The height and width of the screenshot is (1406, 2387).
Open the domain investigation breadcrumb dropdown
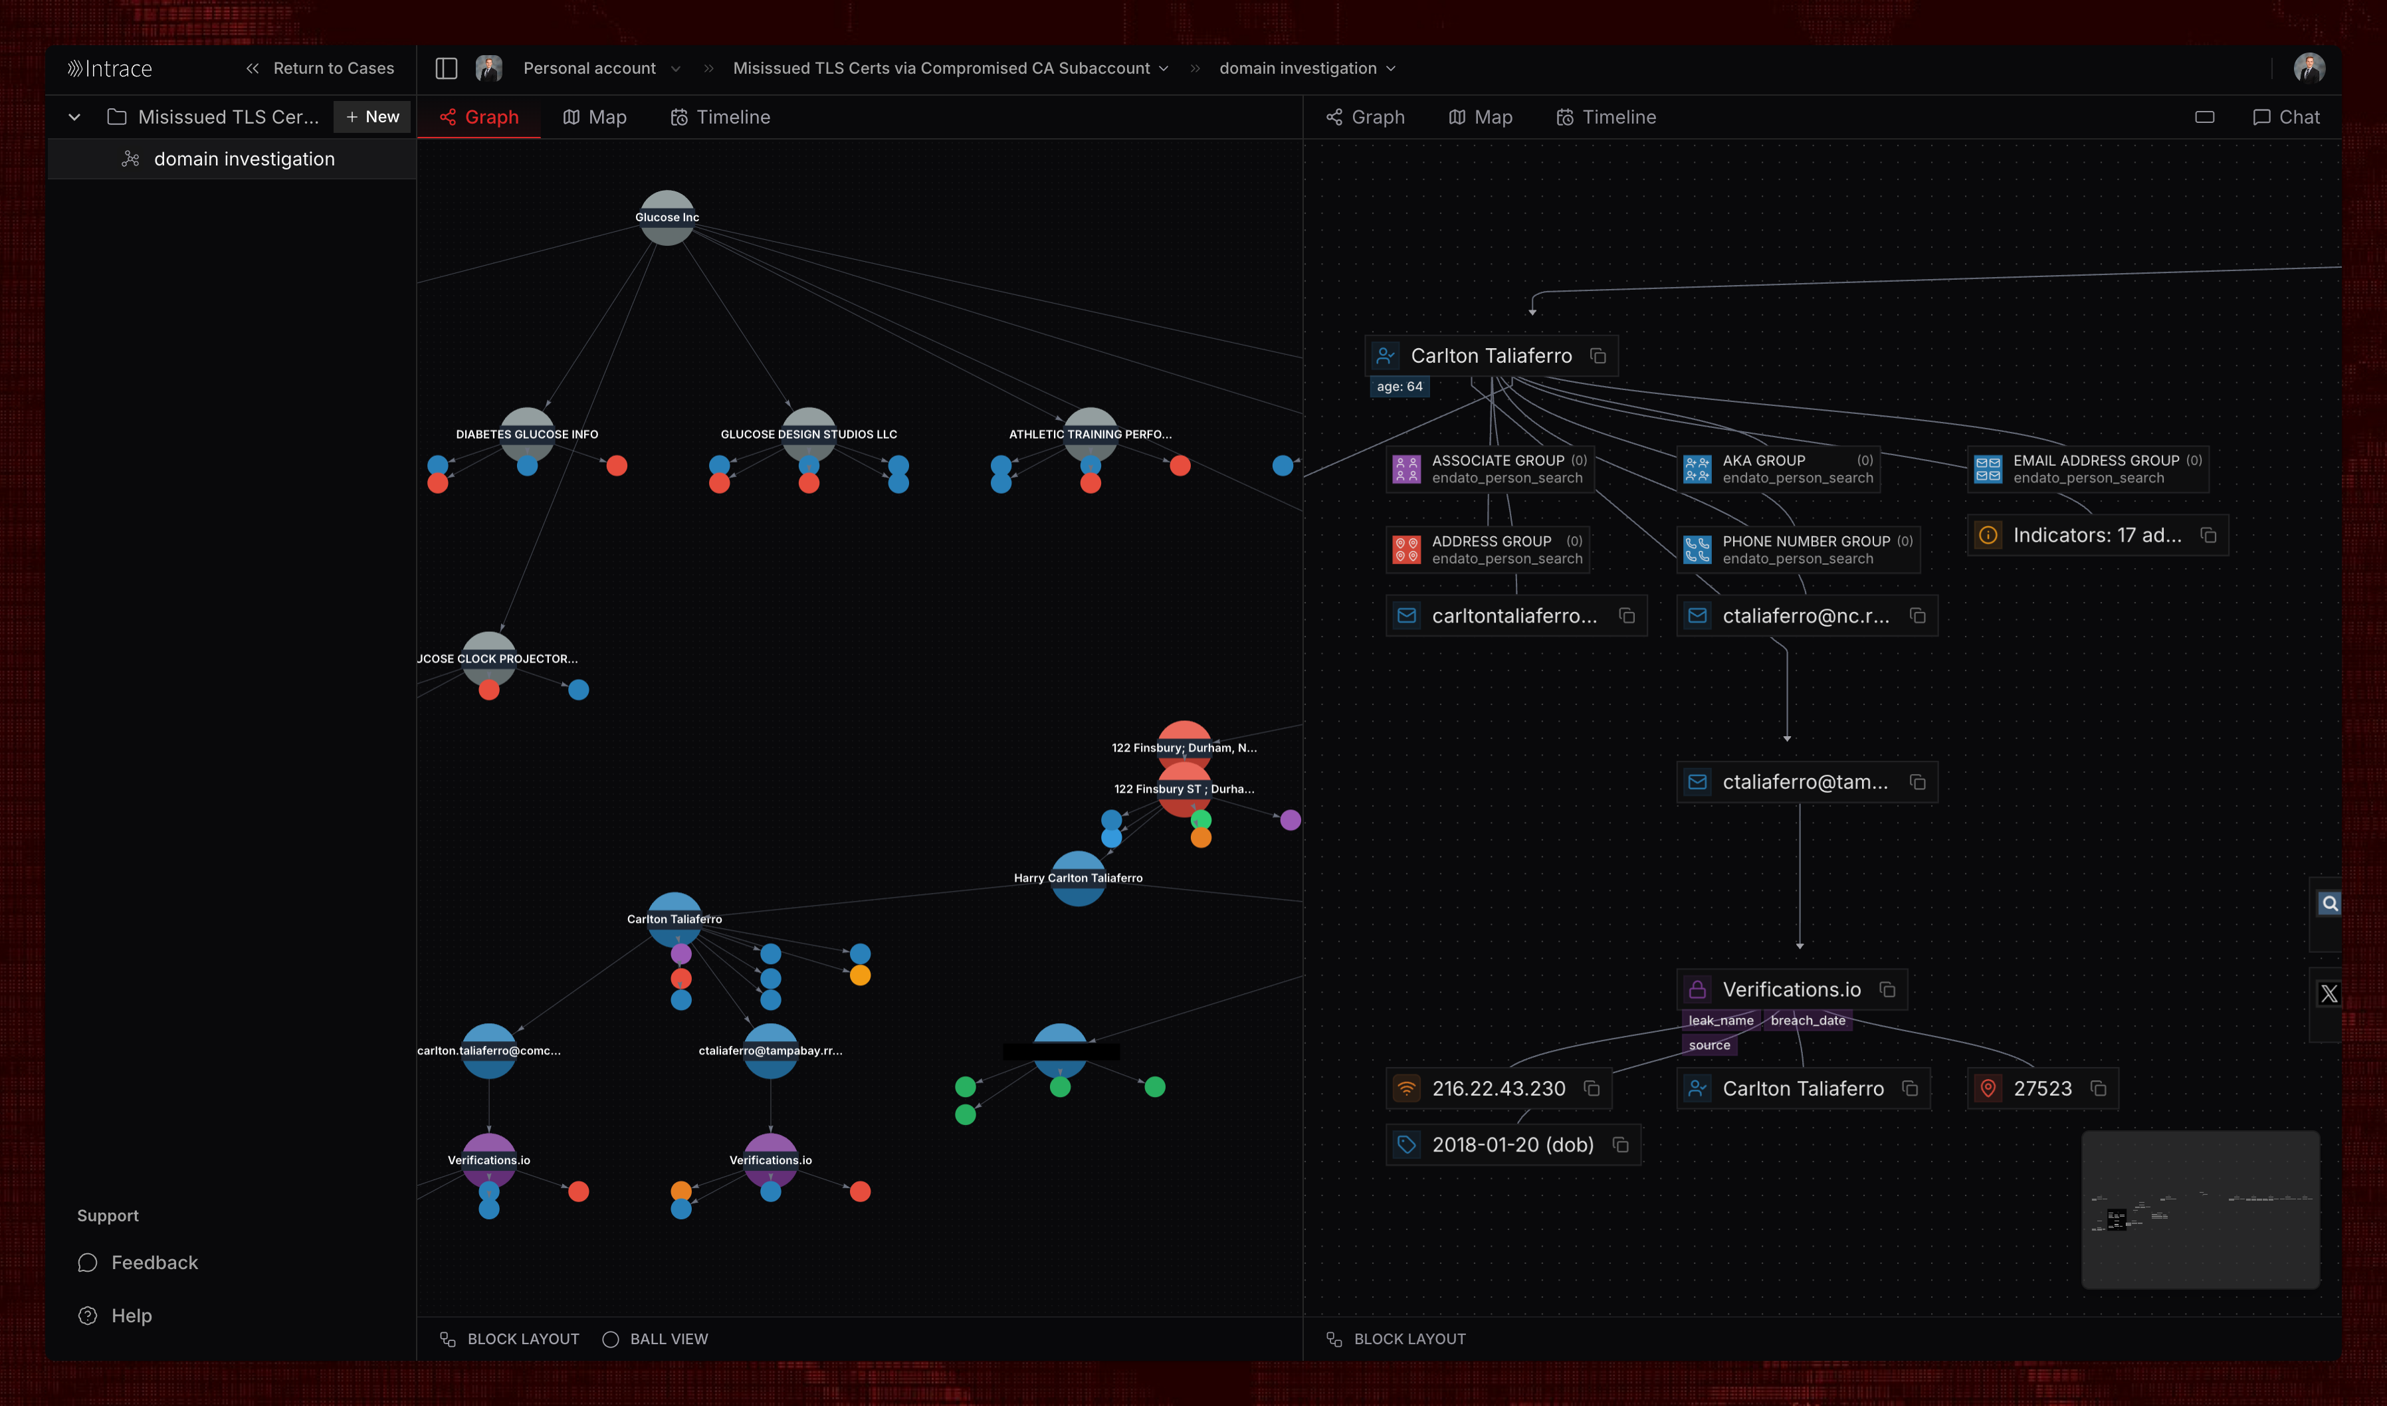[1392, 67]
